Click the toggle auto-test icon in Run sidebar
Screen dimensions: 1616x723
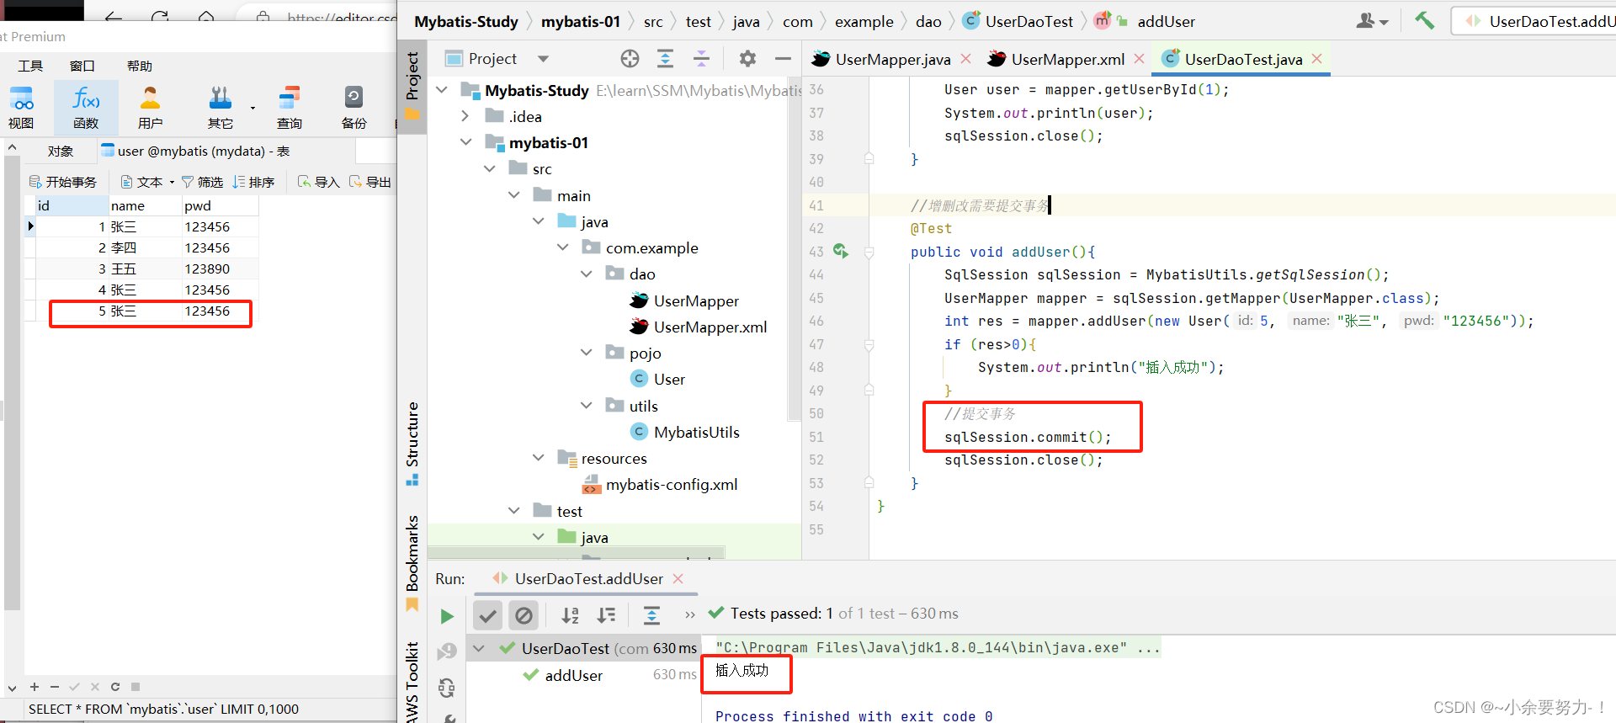447,688
